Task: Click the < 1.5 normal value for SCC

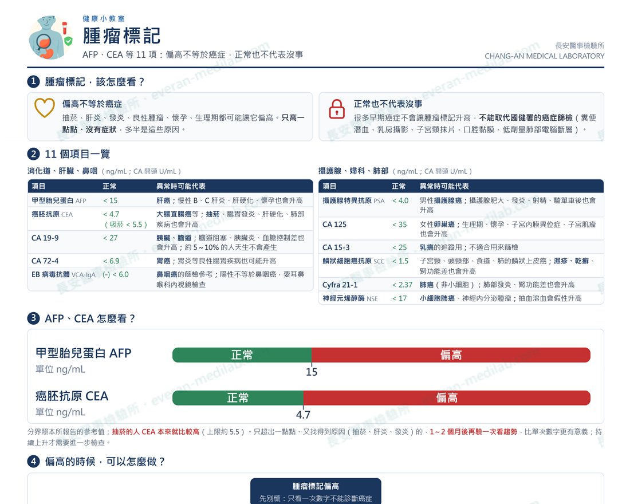Action: (x=400, y=261)
